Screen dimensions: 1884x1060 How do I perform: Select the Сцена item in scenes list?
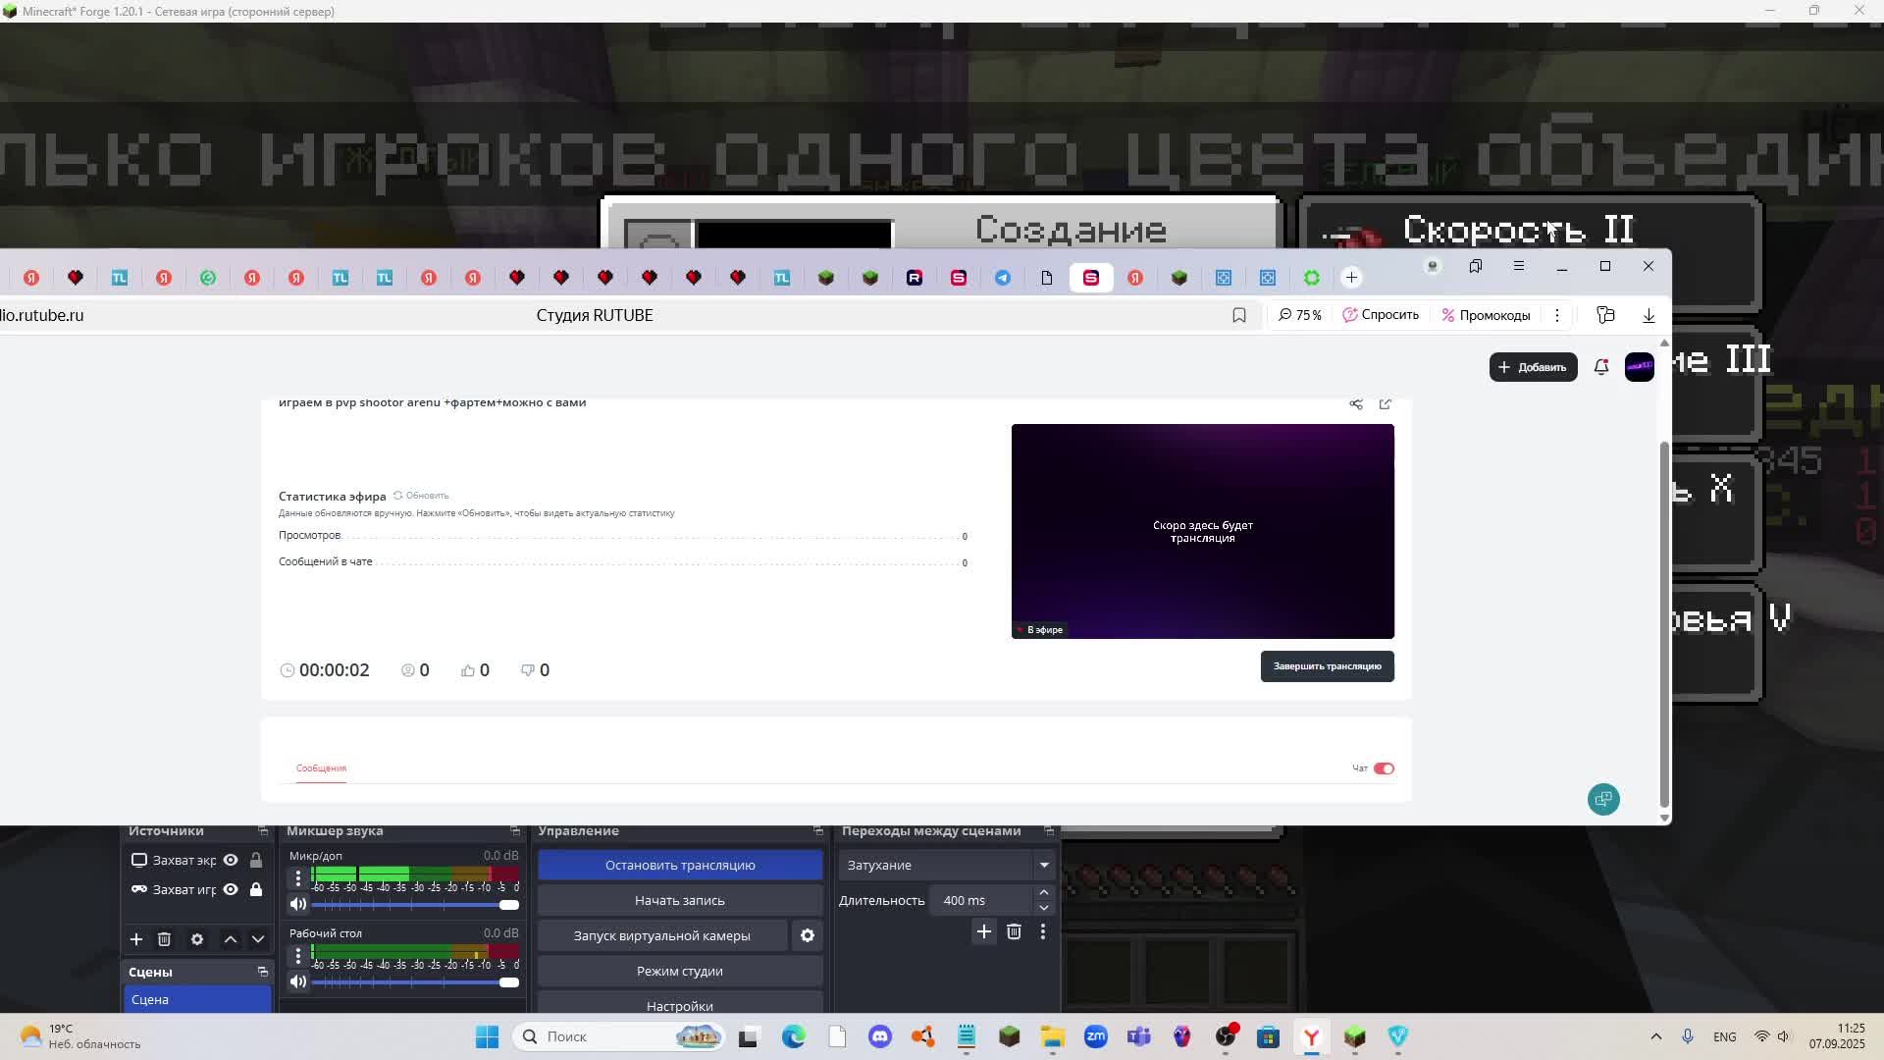(197, 999)
